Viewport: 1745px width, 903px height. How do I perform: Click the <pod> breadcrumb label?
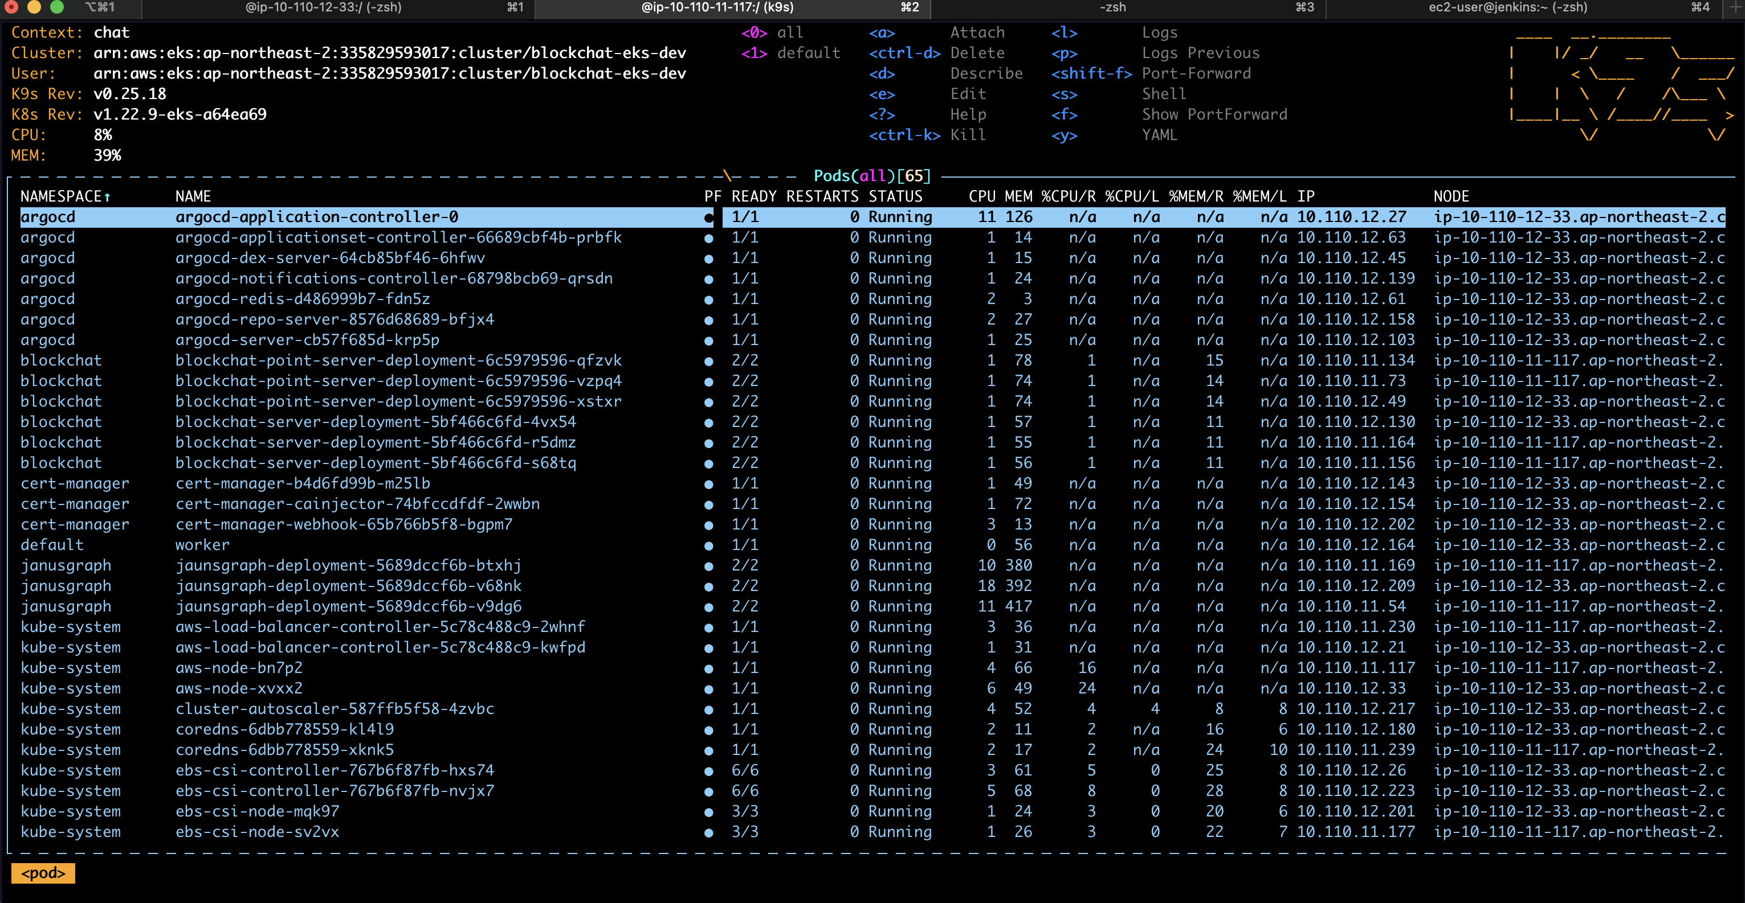43,872
